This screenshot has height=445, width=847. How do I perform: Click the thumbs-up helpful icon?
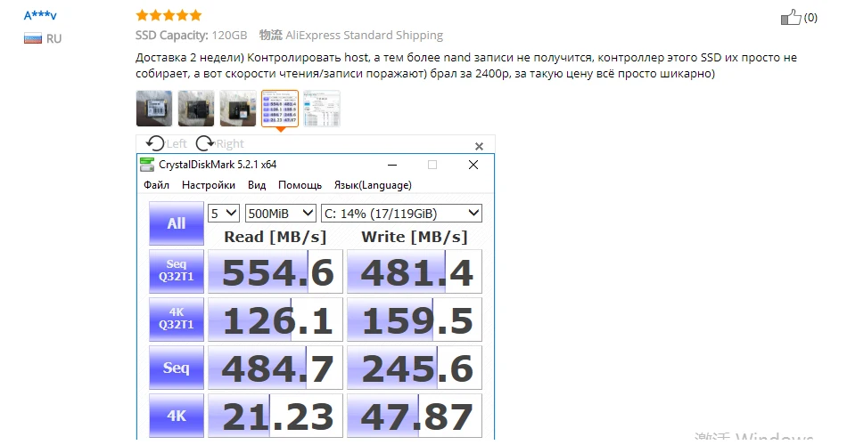[791, 17]
